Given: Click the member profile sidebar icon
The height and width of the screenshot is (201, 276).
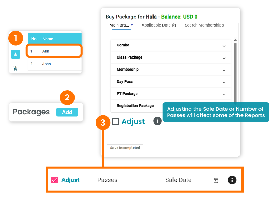Looking at the screenshot, I should pos(16,54).
